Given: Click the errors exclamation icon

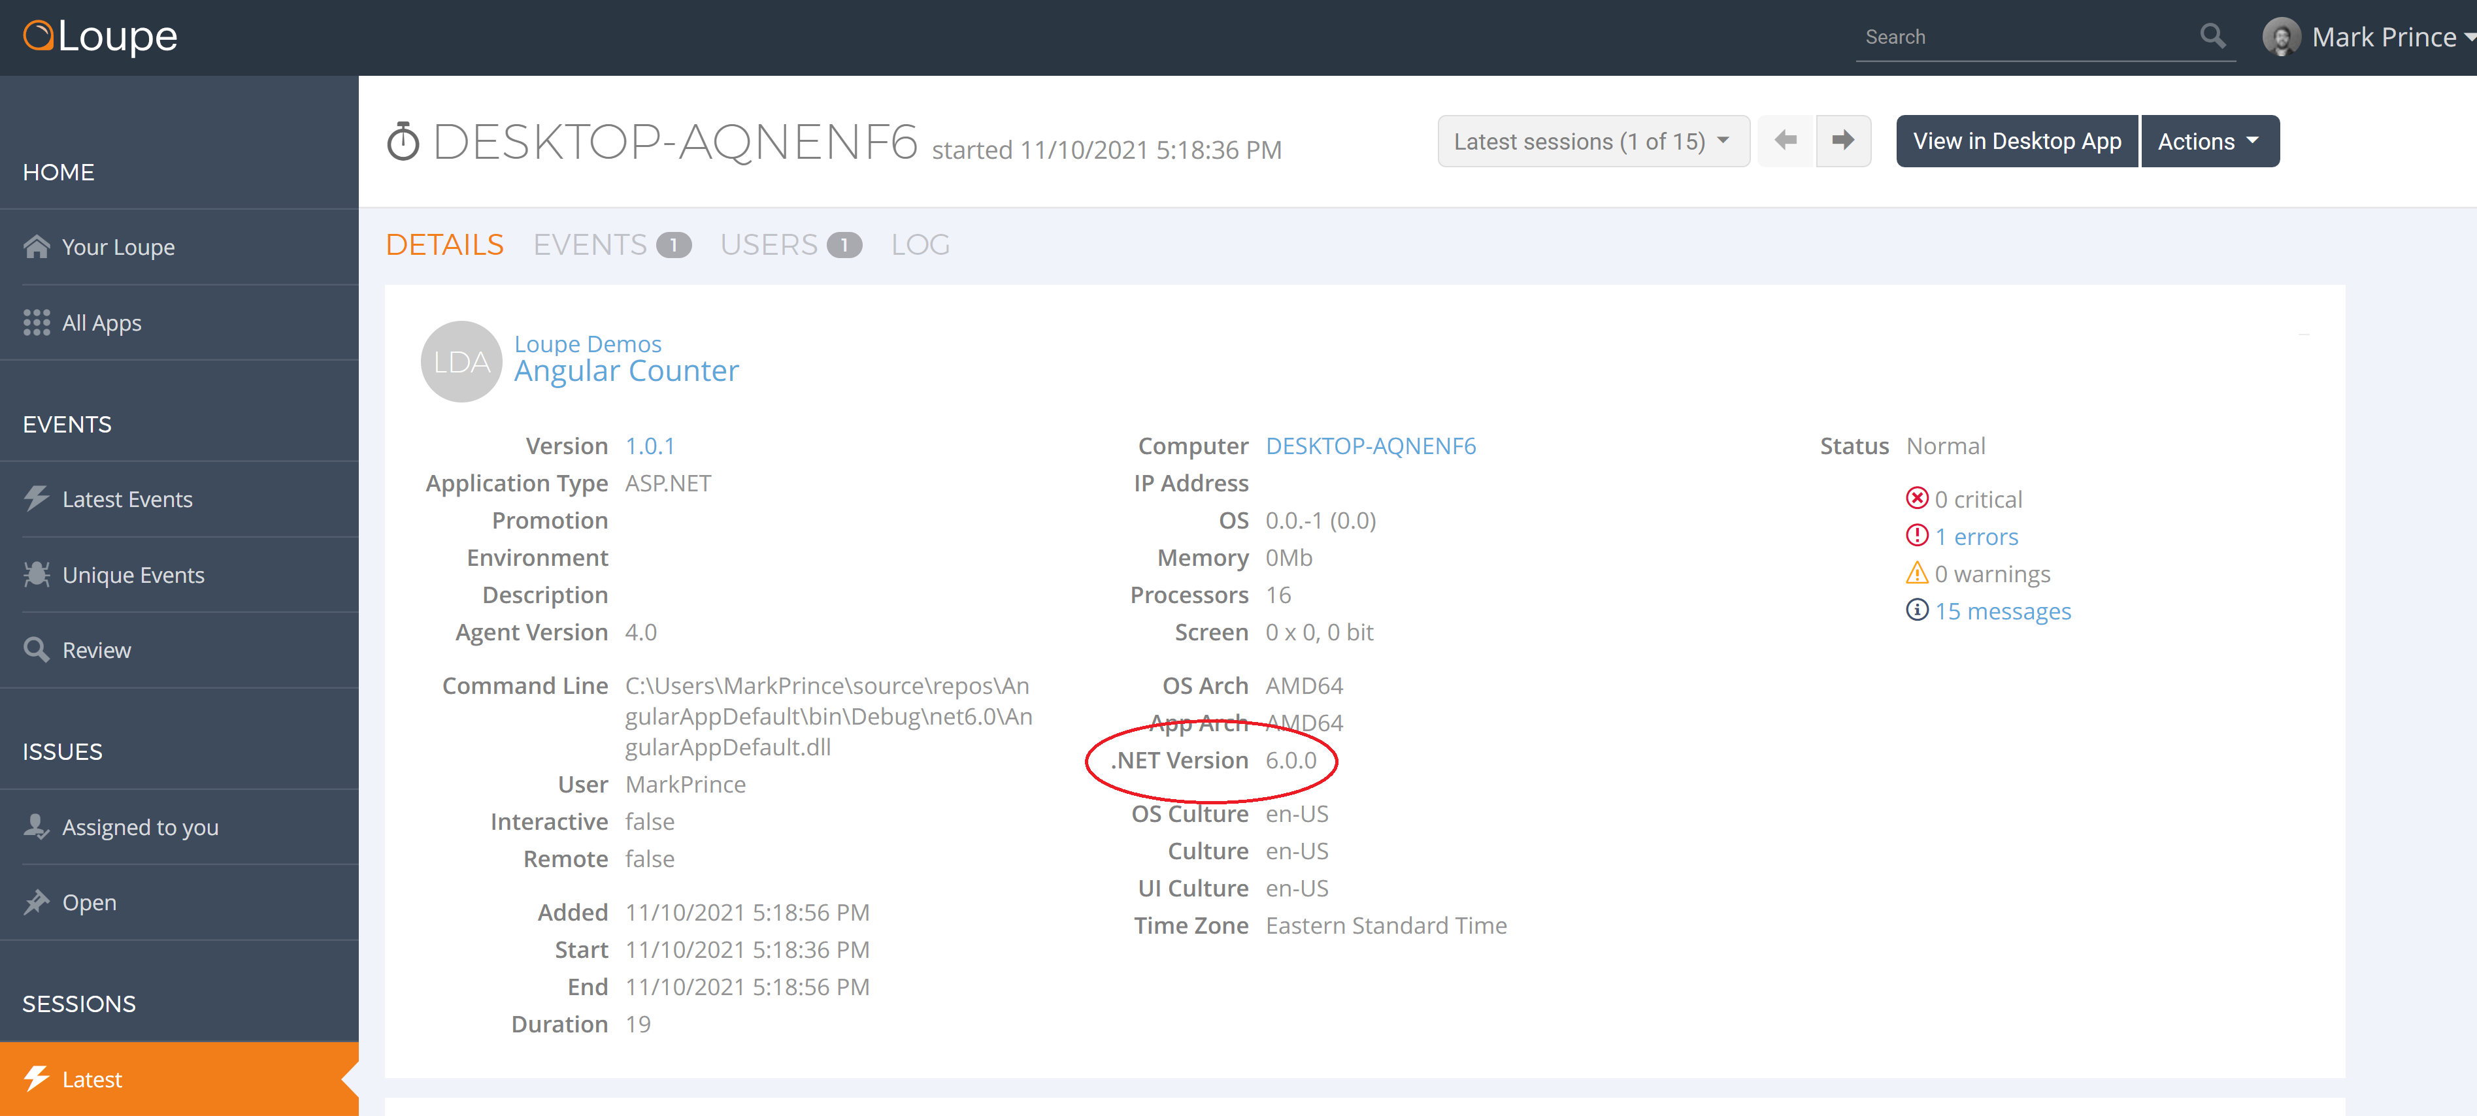Looking at the screenshot, I should click(1916, 535).
